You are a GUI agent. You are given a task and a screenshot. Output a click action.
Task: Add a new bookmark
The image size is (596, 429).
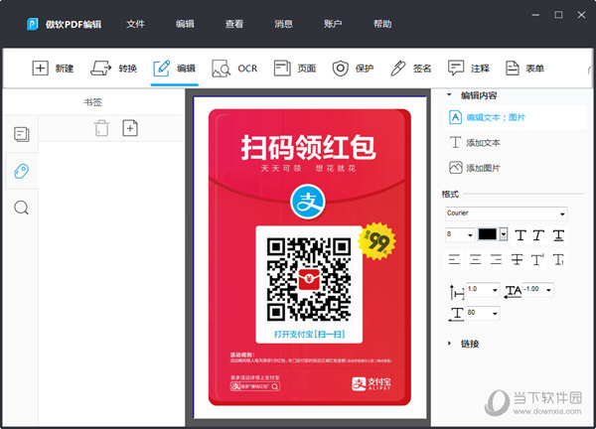click(130, 128)
